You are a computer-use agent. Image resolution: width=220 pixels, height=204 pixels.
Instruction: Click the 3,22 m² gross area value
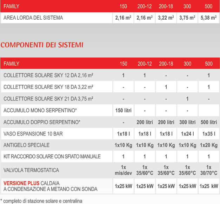166,18
